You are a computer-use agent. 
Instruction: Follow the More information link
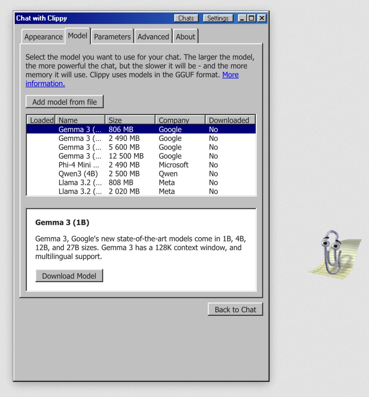coord(230,75)
